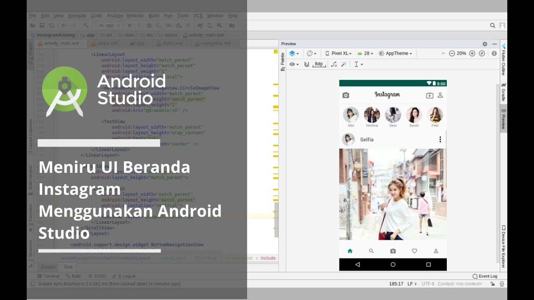The width and height of the screenshot is (534, 300).
Task: Open the File menu
Action: click(x=33, y=16)
